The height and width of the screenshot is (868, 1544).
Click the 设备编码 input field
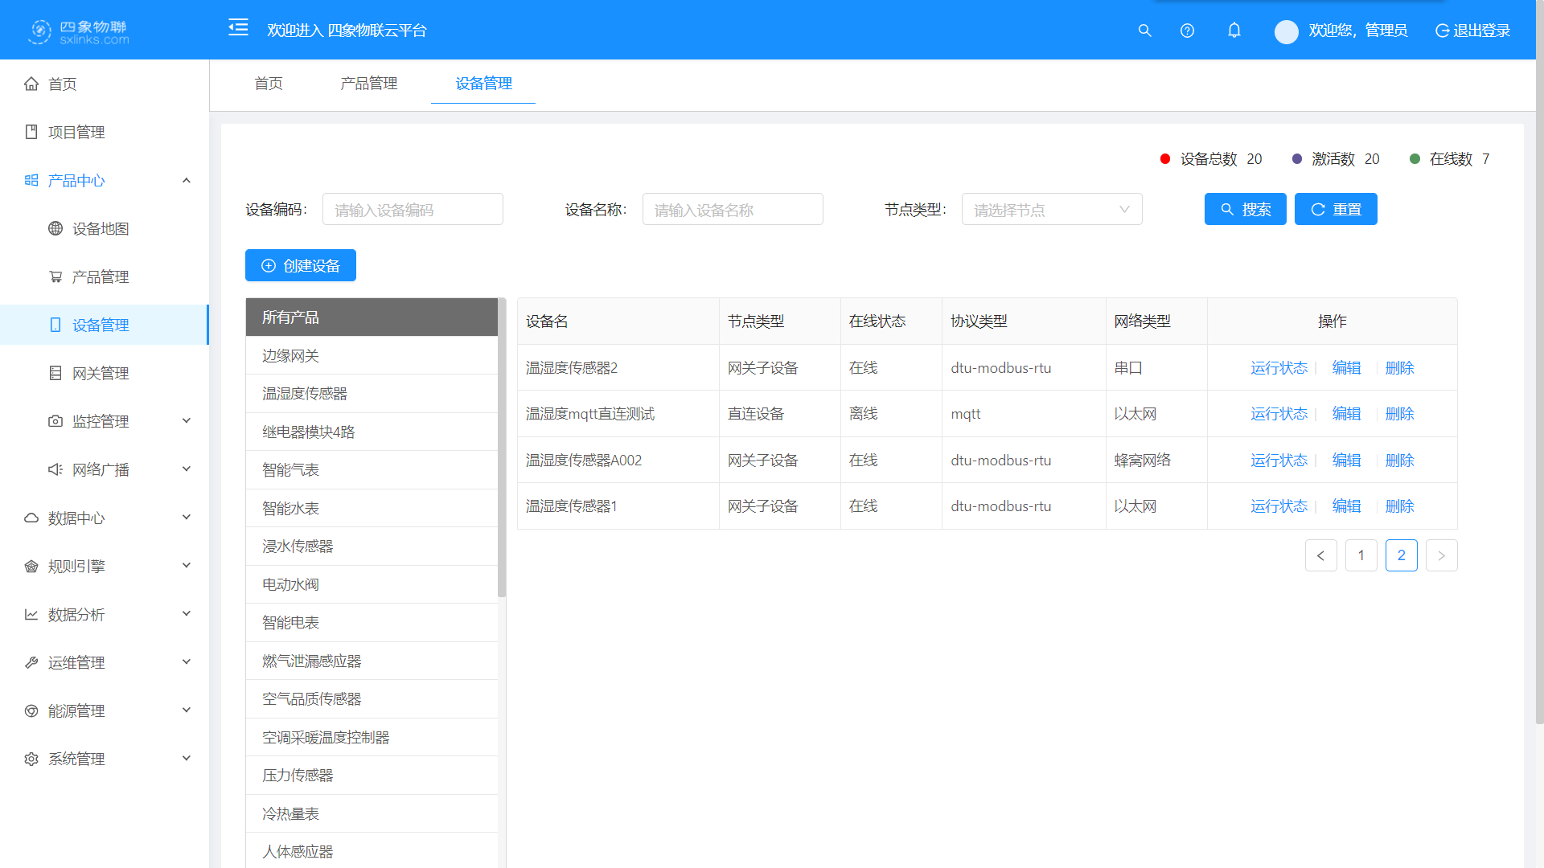[413, 209]
